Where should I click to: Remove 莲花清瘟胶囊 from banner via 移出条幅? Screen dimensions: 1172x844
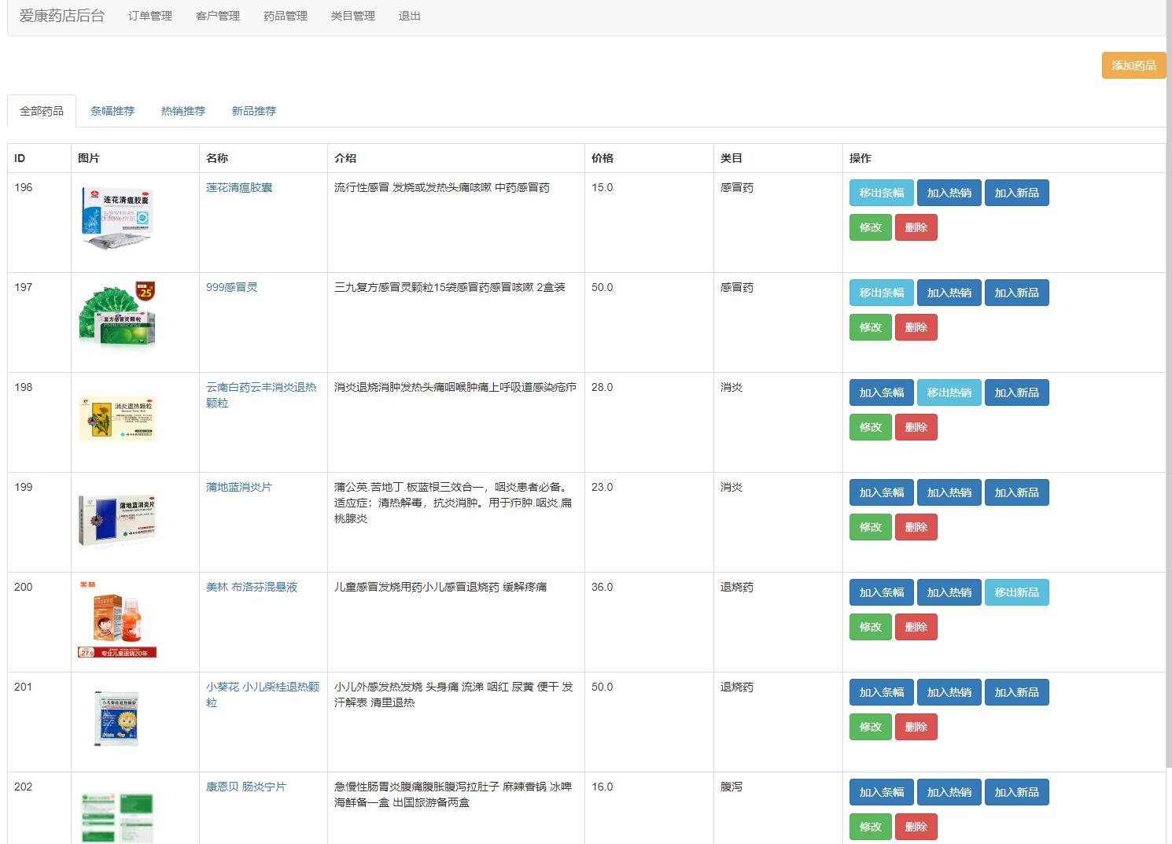coord(881,192)
